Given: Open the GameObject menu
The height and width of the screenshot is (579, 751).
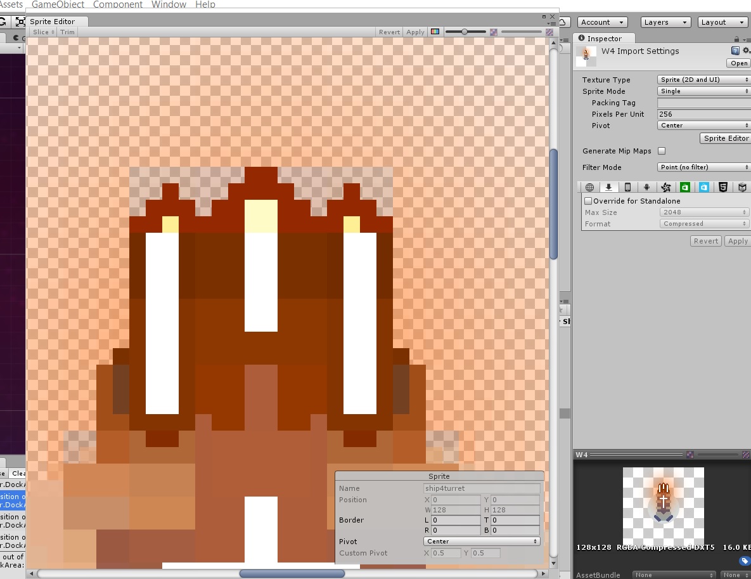Looking at the screenshot, I should (x=58, y=4).
